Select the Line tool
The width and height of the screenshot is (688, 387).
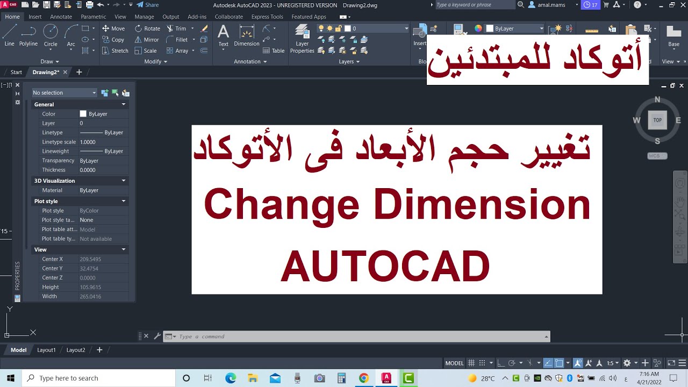pyautogui.click(x=9, y=36)
